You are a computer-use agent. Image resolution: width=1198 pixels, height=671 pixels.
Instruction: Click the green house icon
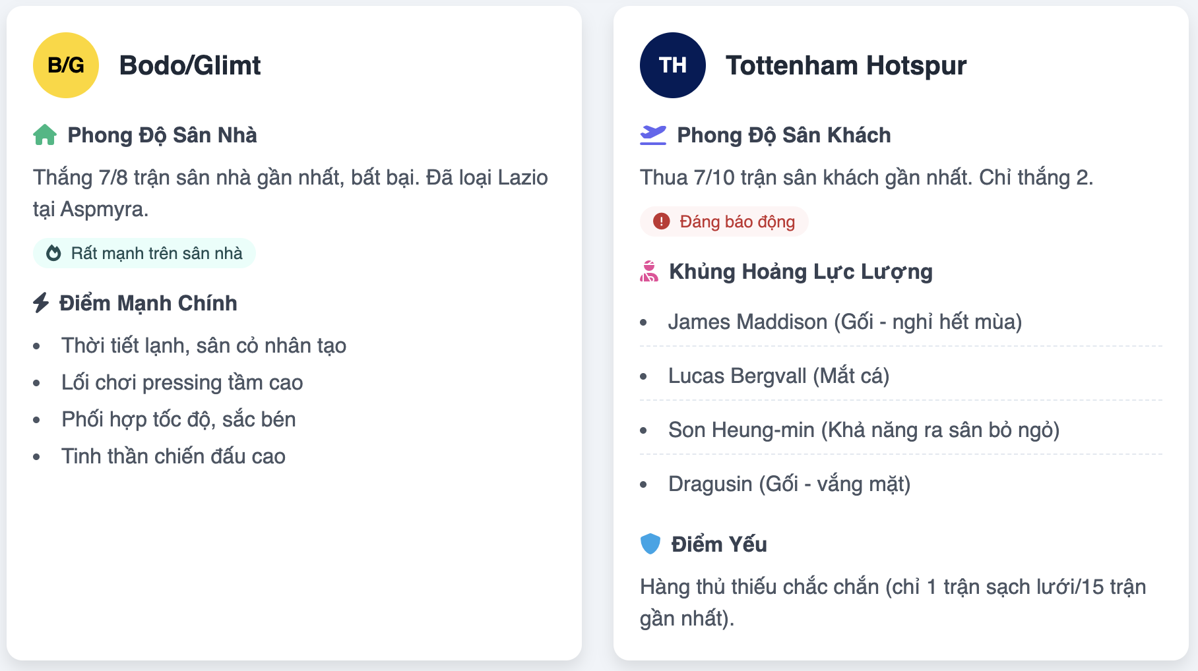(x=45, y=134)
